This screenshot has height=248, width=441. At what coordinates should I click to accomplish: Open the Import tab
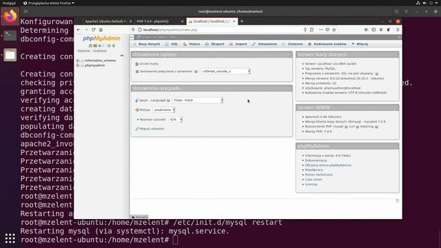coord(238,44)
